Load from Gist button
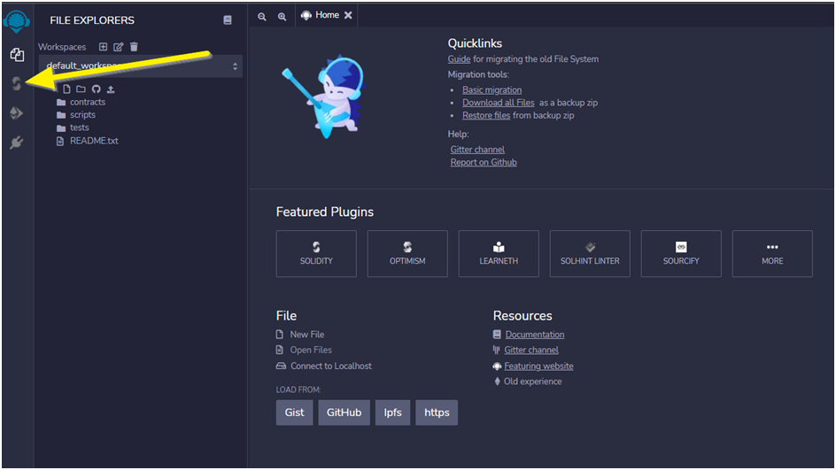The image size is (836, 470). click(x=294, y=412)
